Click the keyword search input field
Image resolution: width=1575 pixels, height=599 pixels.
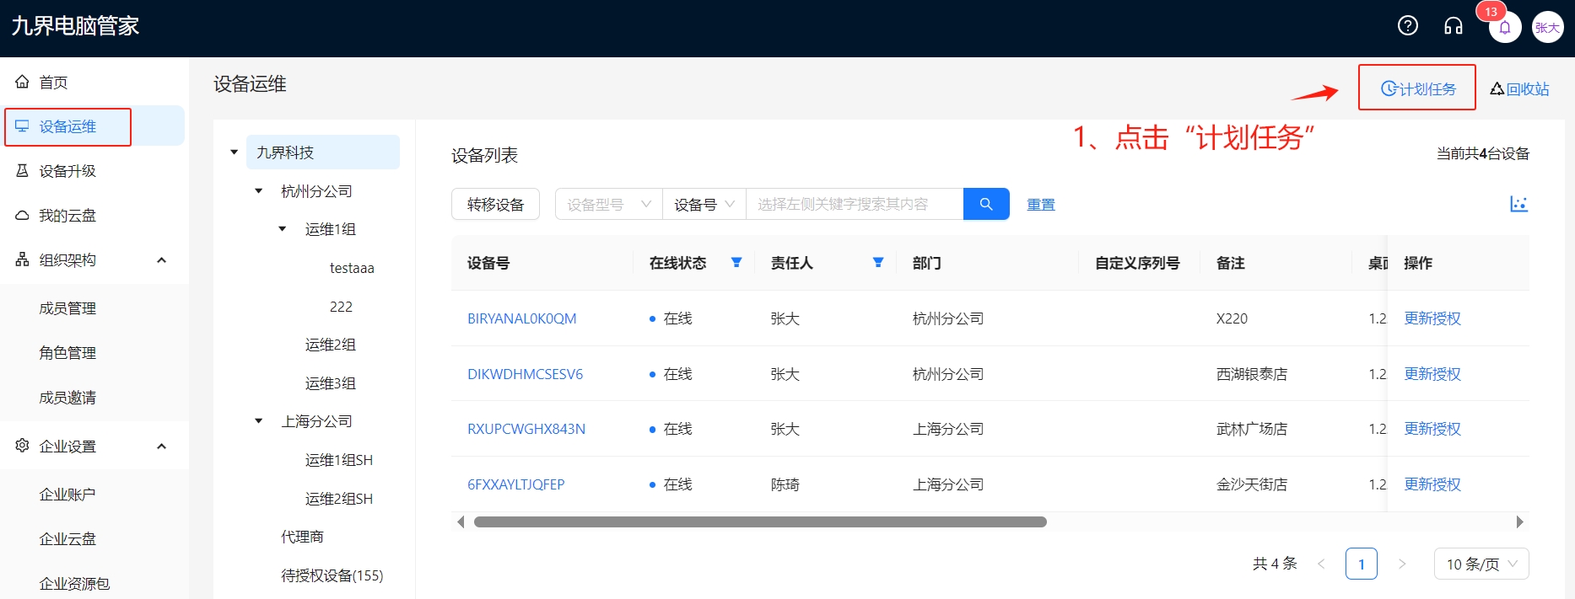click(x=855, y=204)
